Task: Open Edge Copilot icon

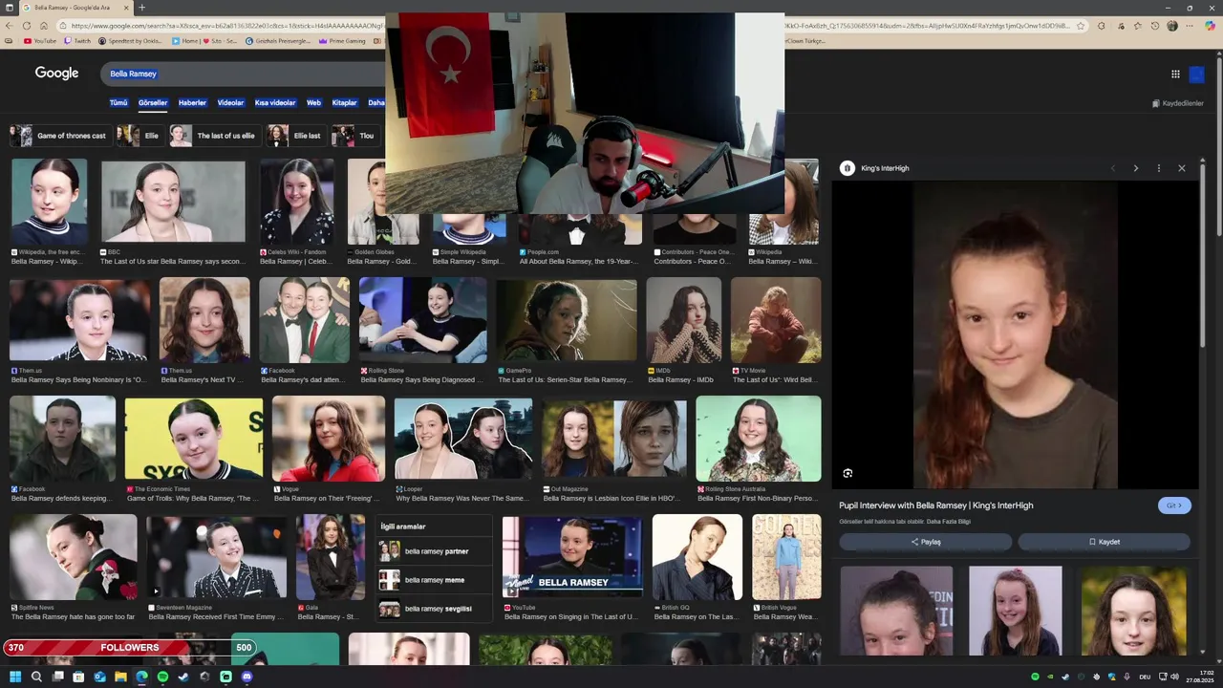Action: click(1210, 26)
